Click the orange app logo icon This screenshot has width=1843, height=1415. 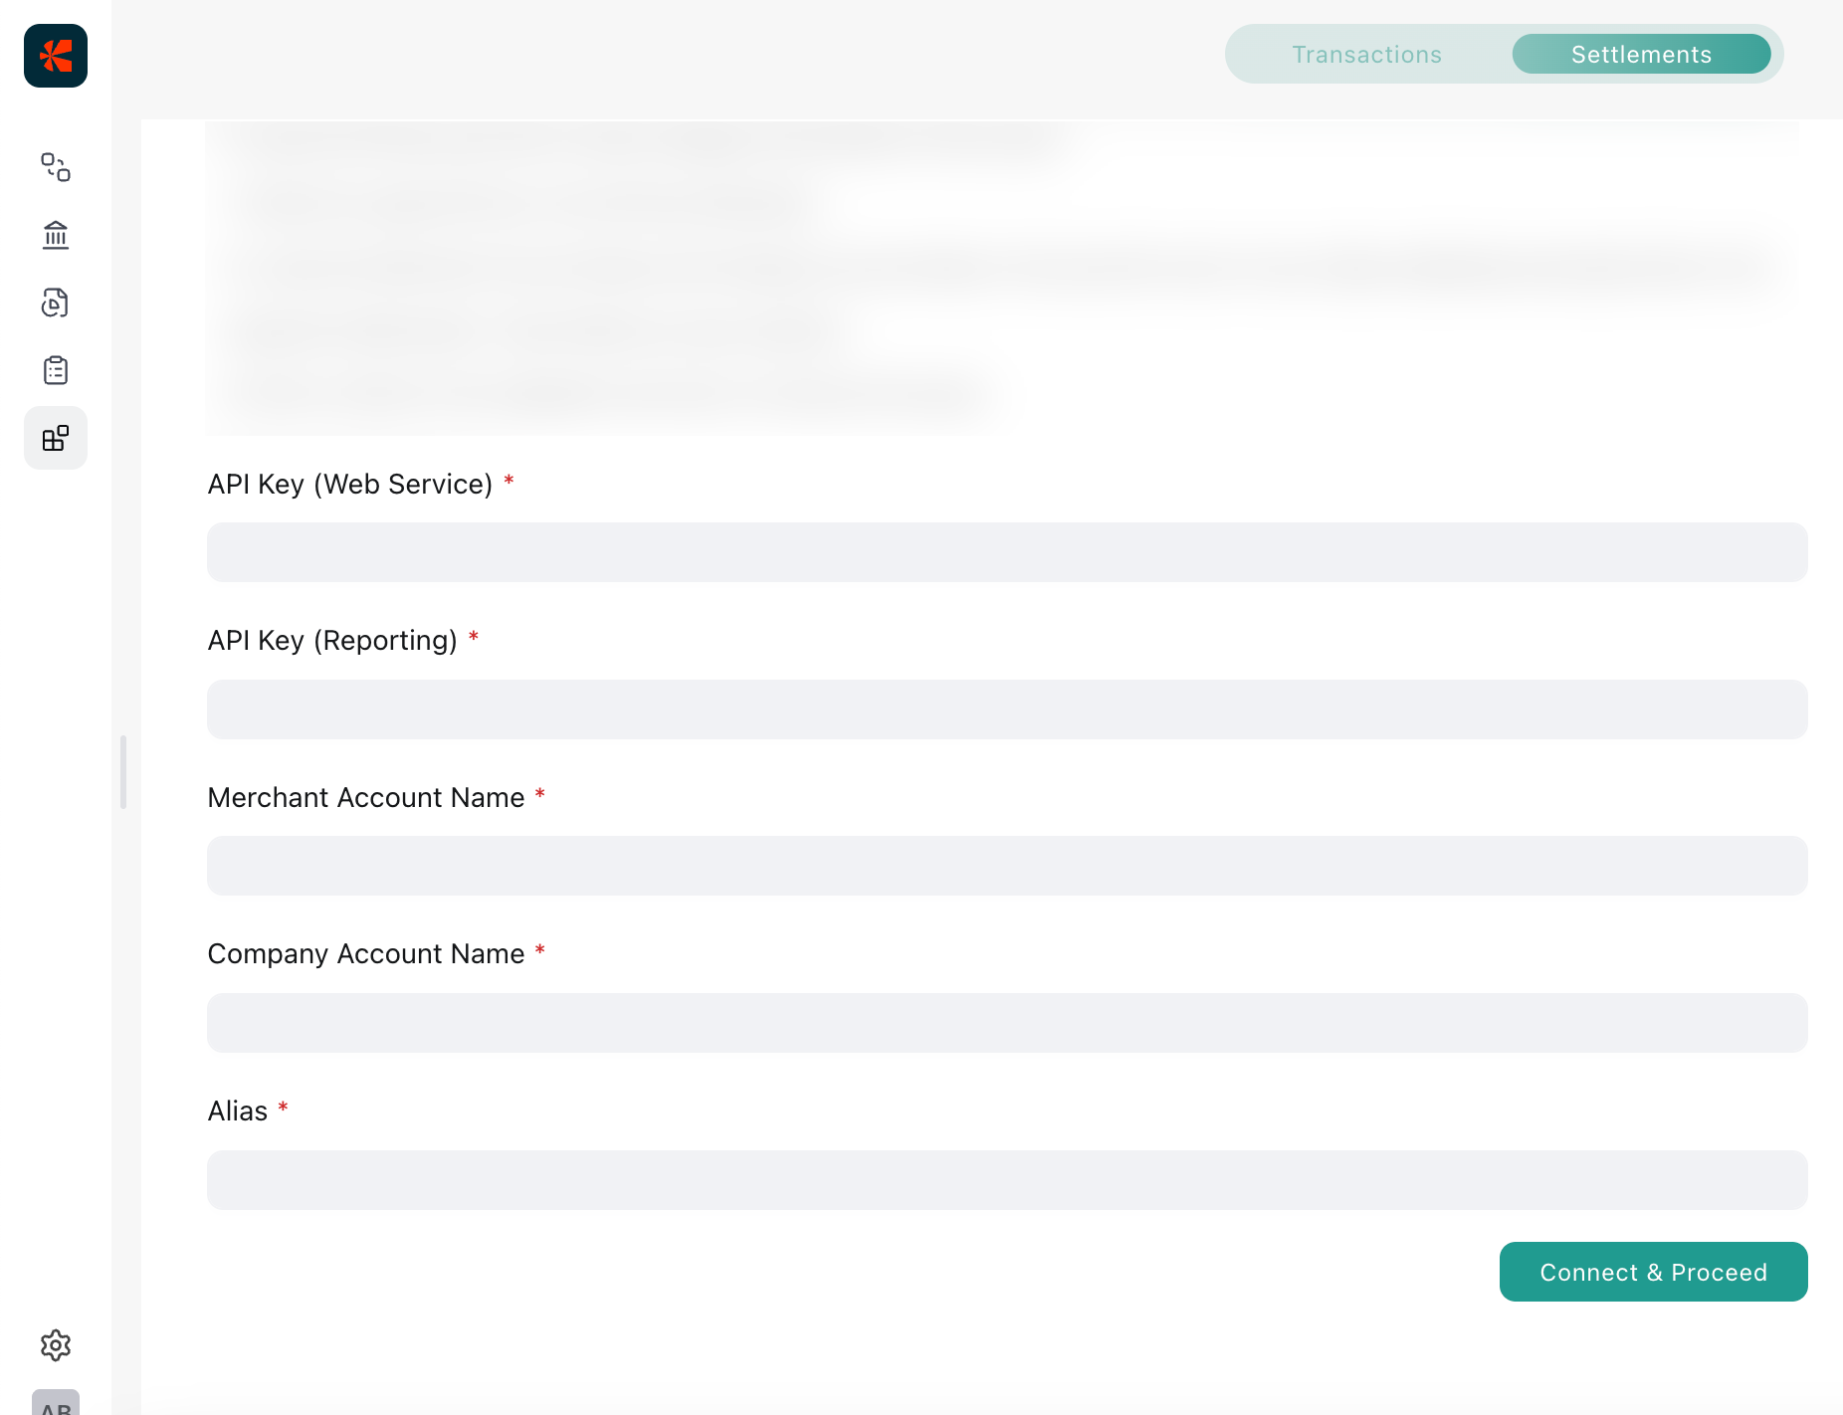(56, 56)
